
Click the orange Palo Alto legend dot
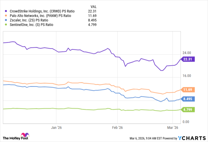6,16
